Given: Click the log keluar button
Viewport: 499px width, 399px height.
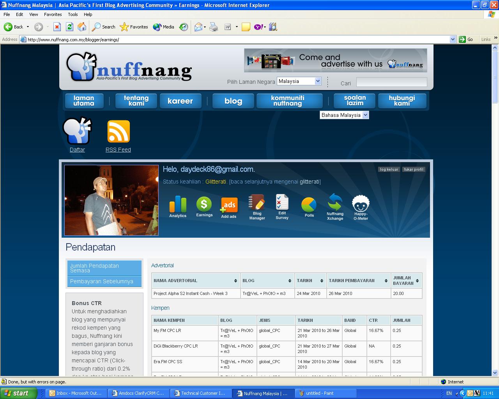Looking at the screenshot, I should coord(389,169).
